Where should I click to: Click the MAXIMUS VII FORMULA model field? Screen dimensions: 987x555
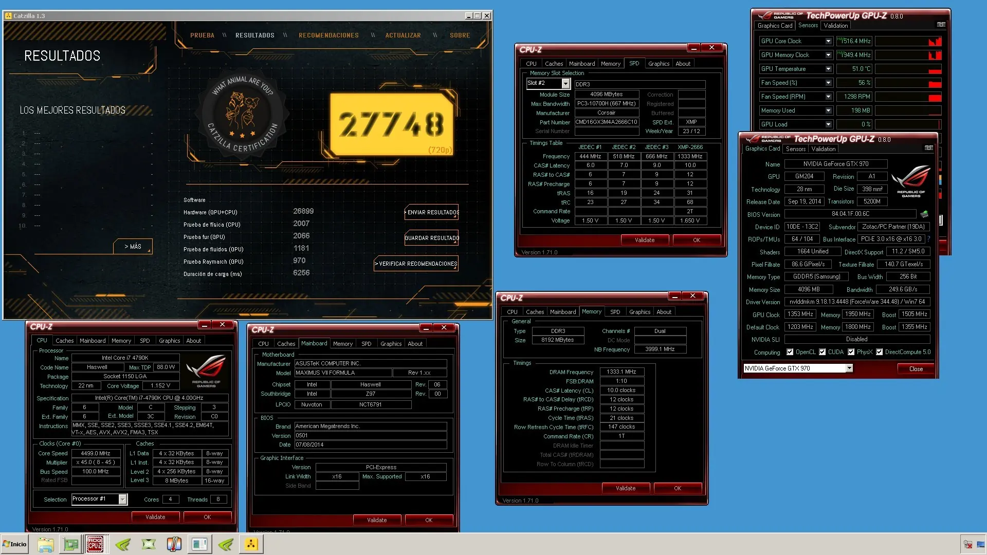[x=342, y=373]
